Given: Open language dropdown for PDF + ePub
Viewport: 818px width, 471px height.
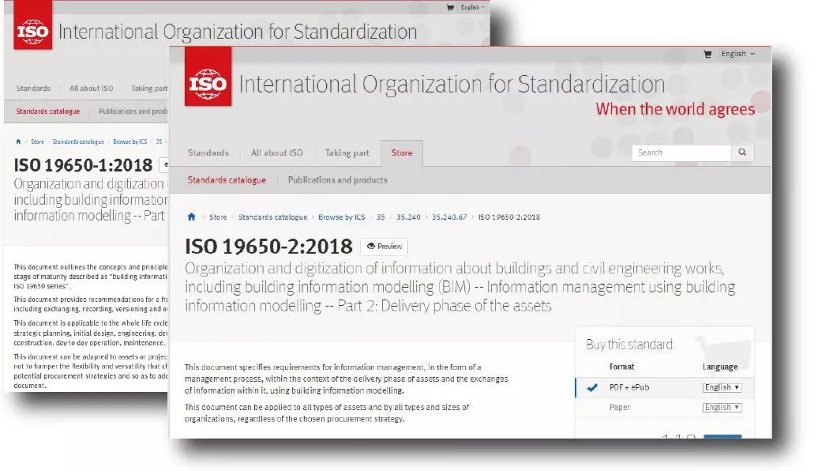Looking at the screenshot, I should pyautogui.click(x=722, y=387).
